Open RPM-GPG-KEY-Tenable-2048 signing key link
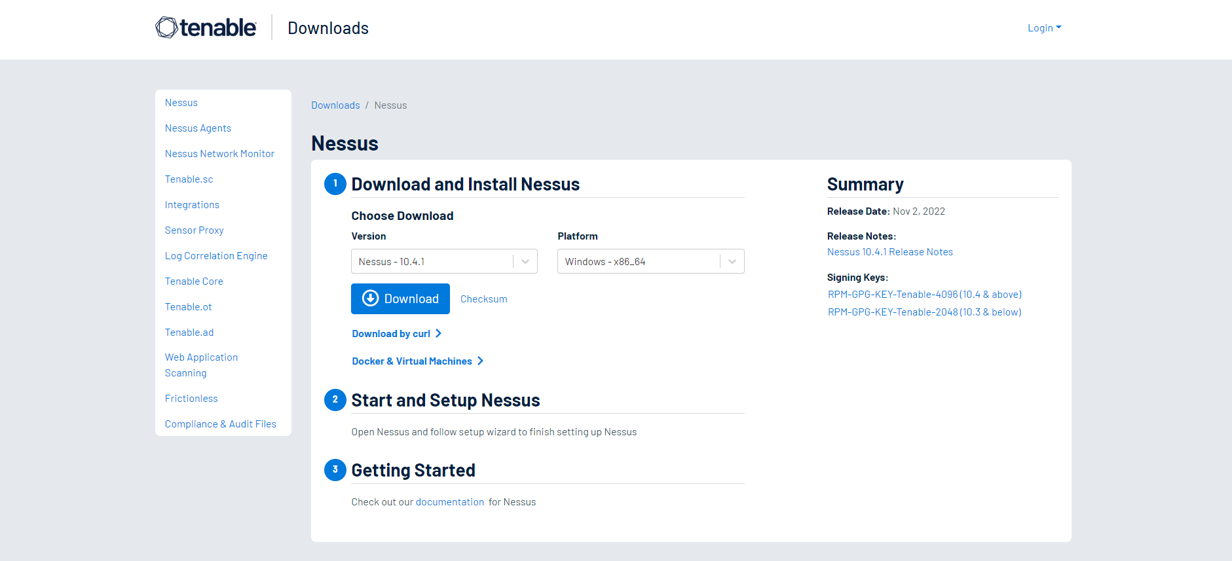1232x561 pixels. 925,312
